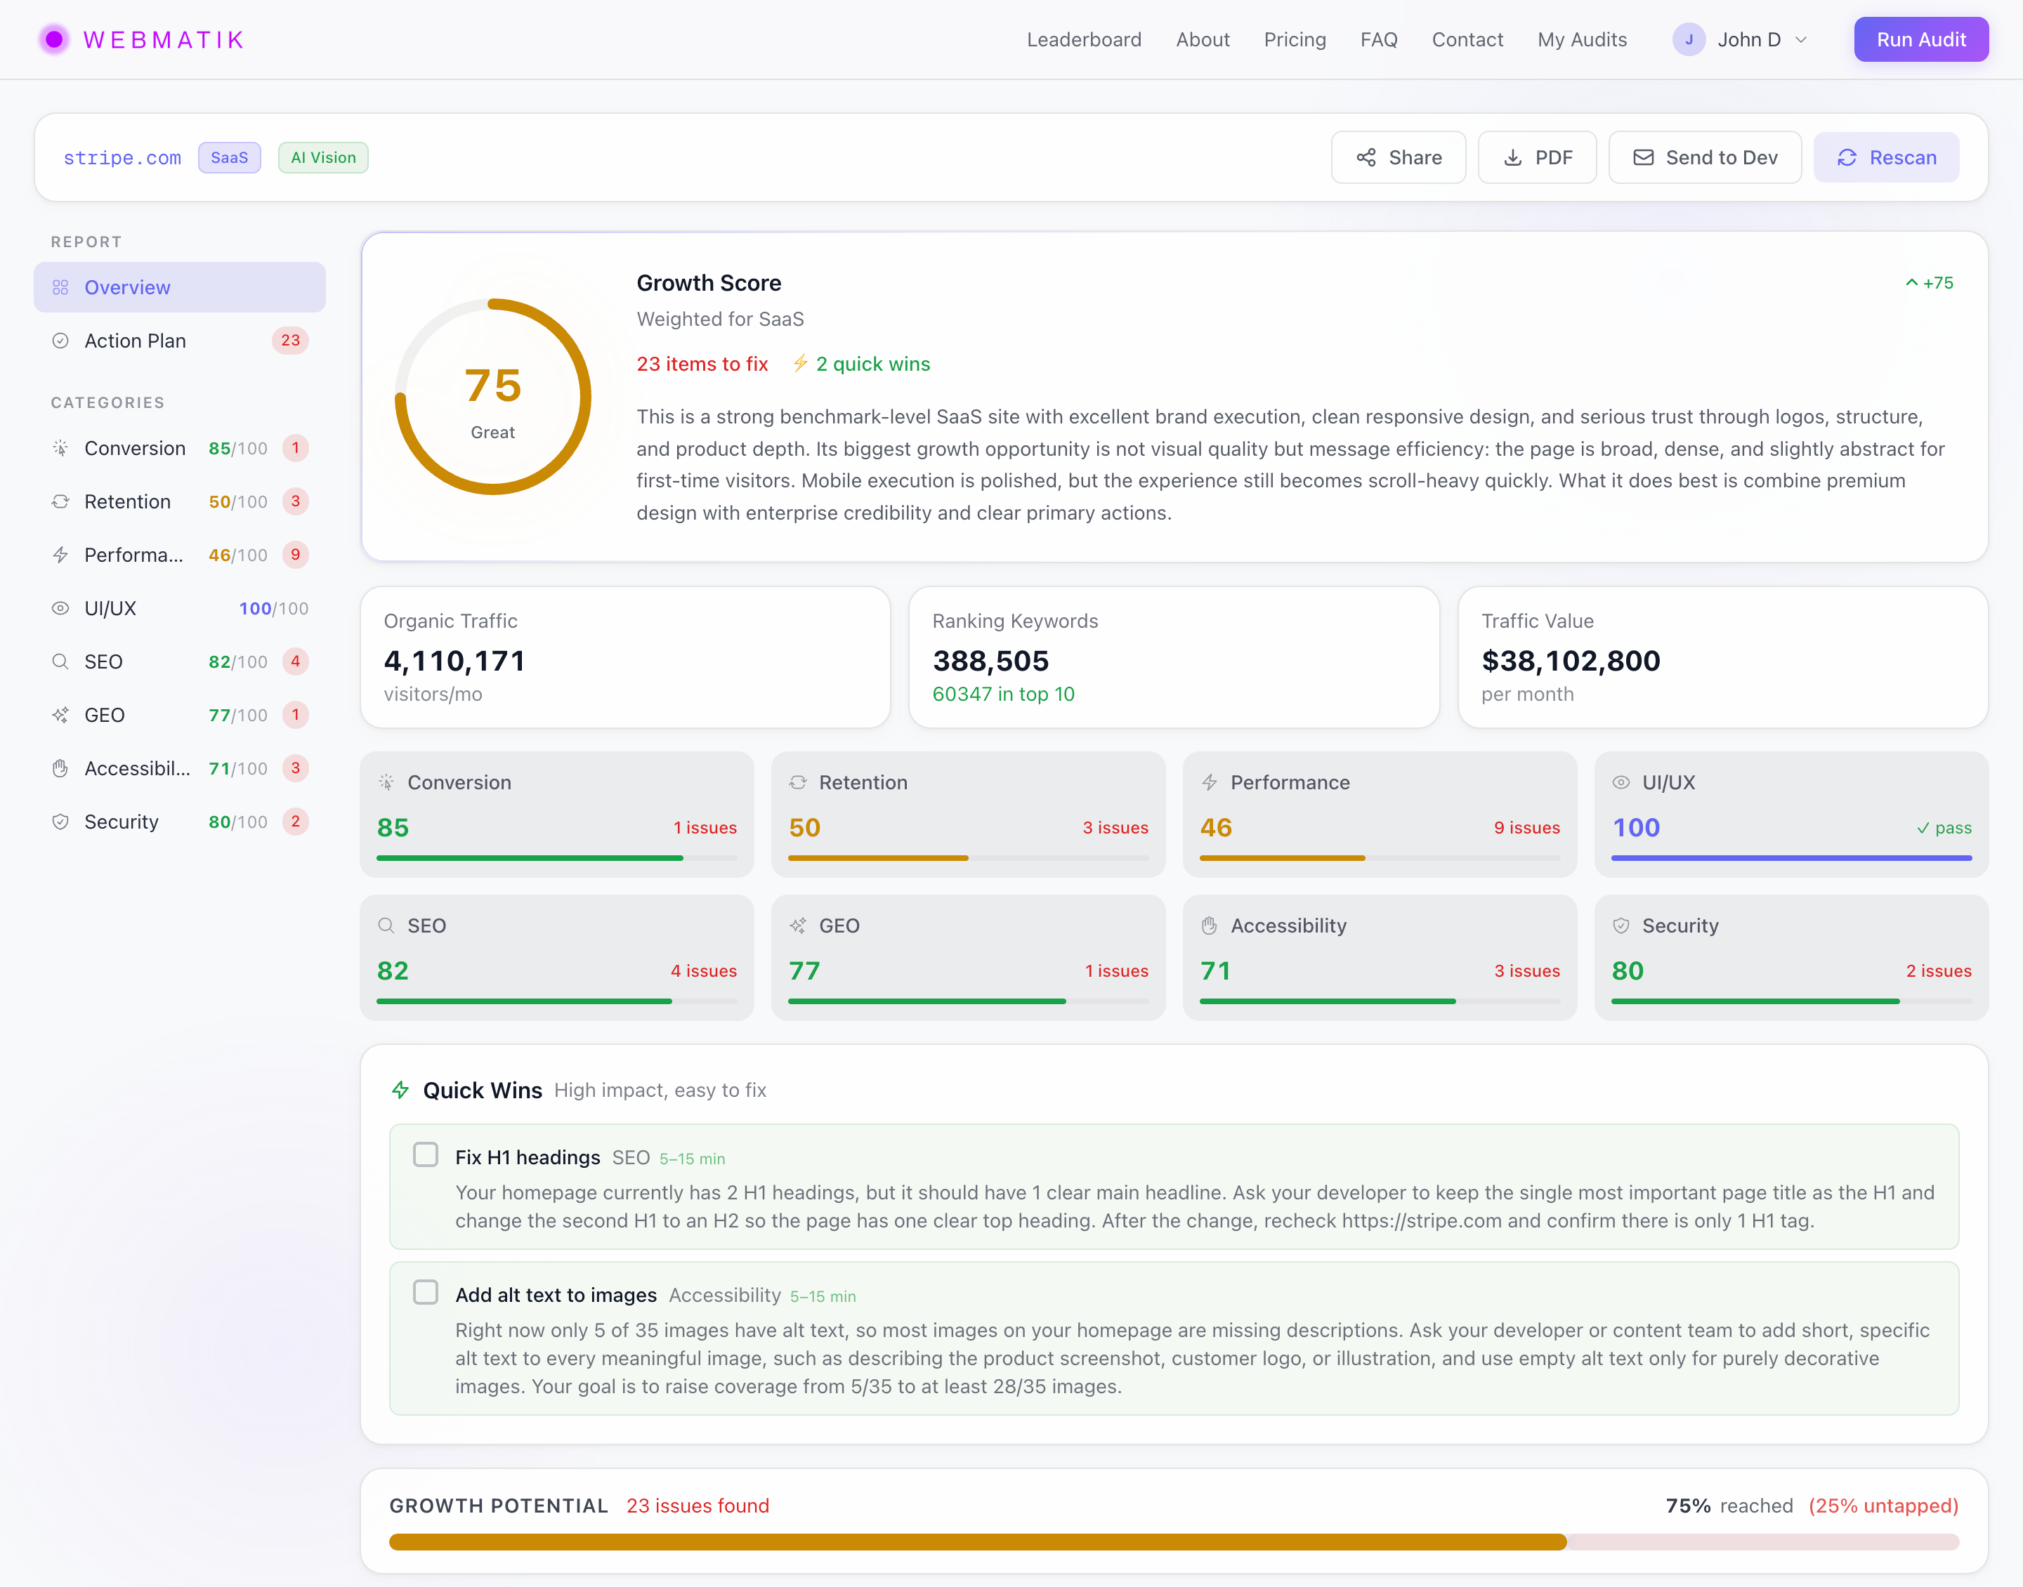Screen dimensions: 2023x1587
Task: Open the John D user avatar menu
Action: (x=1689, y=40)
